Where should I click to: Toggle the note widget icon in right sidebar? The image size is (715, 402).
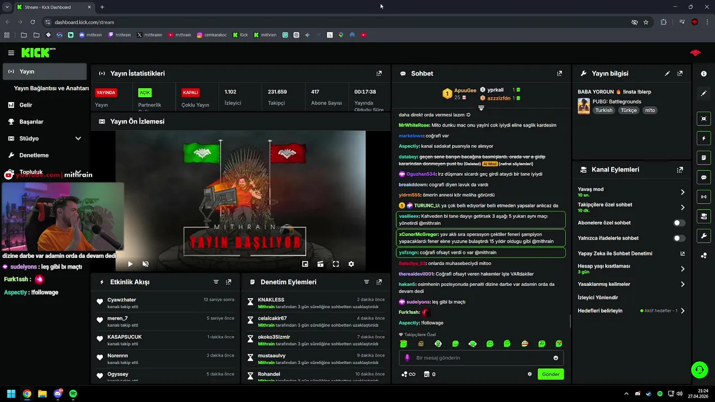point(704,157)
